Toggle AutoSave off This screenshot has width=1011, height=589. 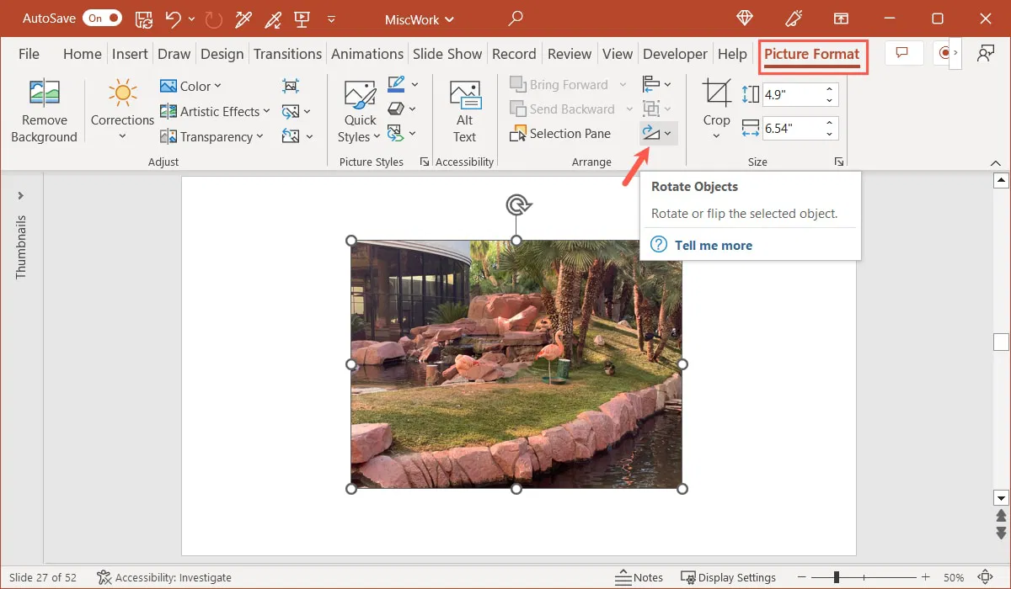point(101,17)
